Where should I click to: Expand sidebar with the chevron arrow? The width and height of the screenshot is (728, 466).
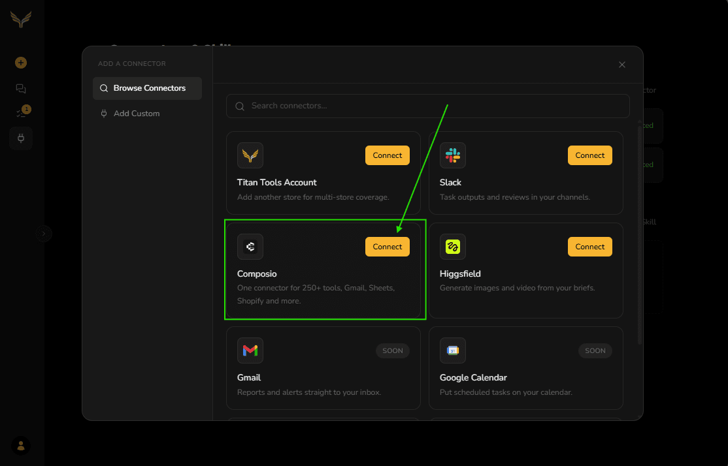[x=44, y=234]
